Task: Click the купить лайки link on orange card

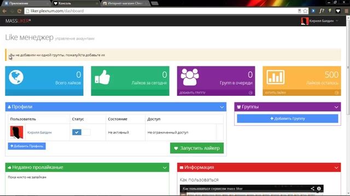Action: (276, 93)
